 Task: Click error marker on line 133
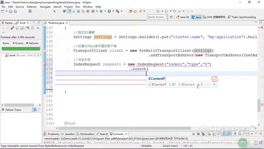45,65
